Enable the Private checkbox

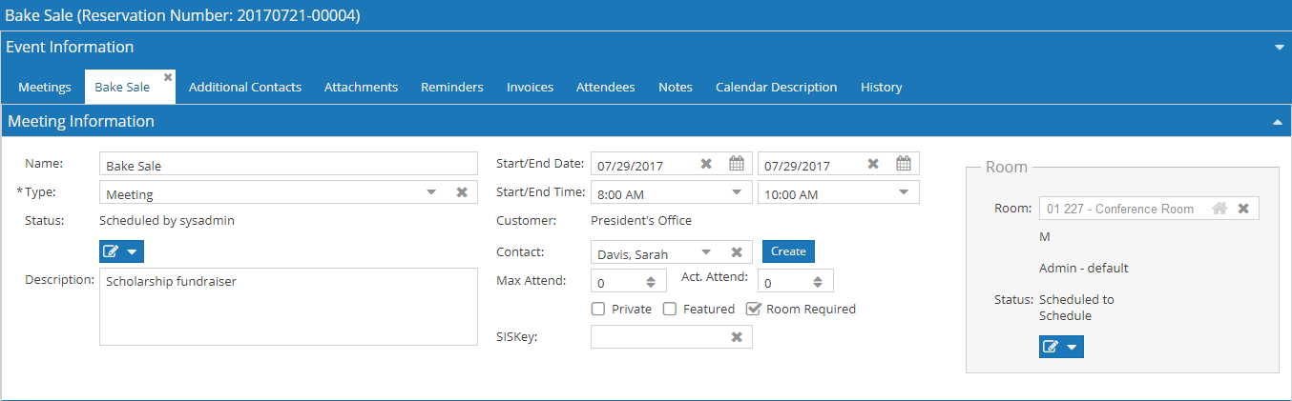click(598, 309)
